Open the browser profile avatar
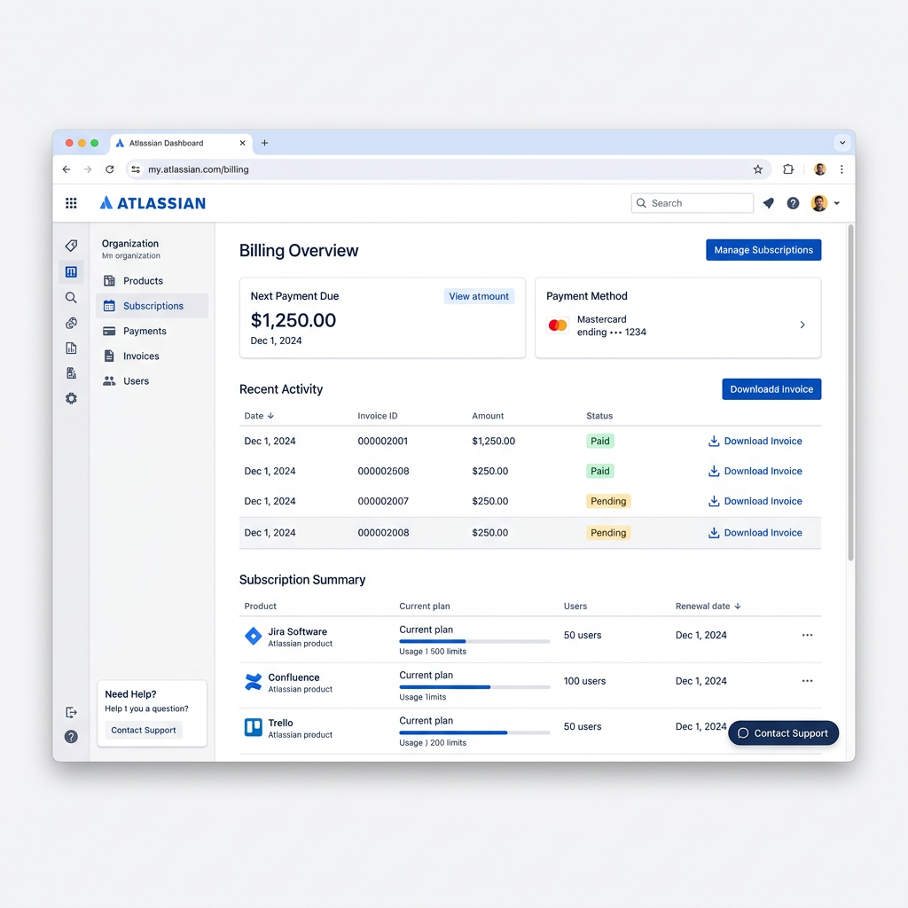 pos(819,169)
